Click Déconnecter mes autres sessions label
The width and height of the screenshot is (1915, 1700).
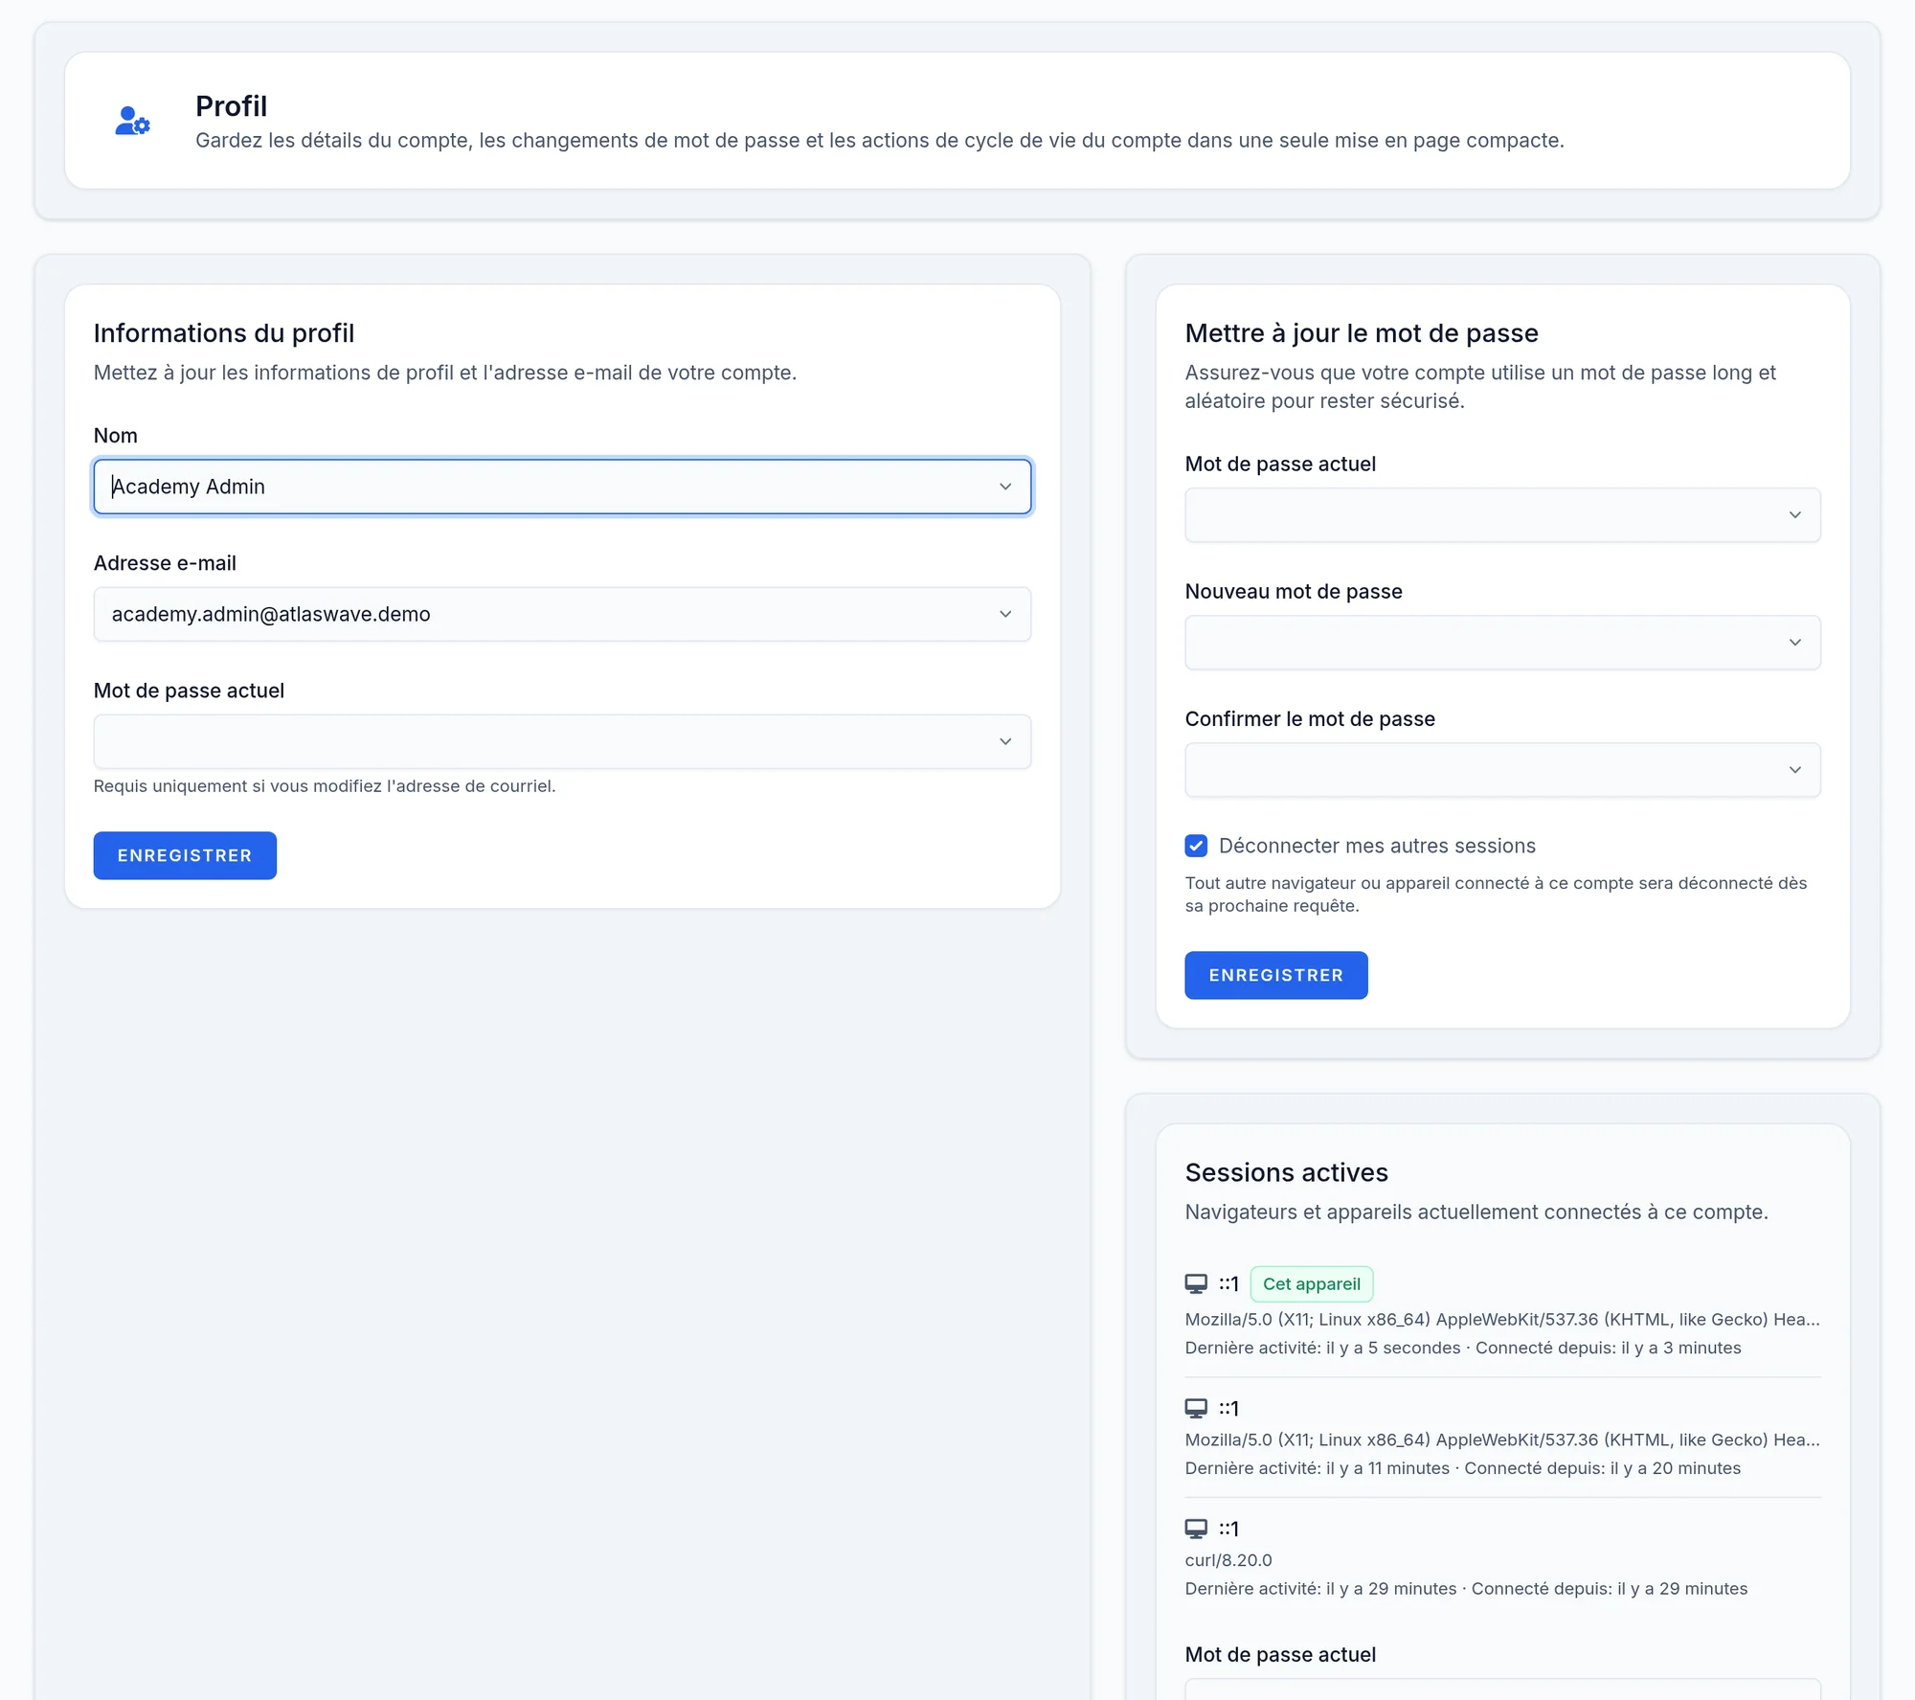click(1377, 846)
